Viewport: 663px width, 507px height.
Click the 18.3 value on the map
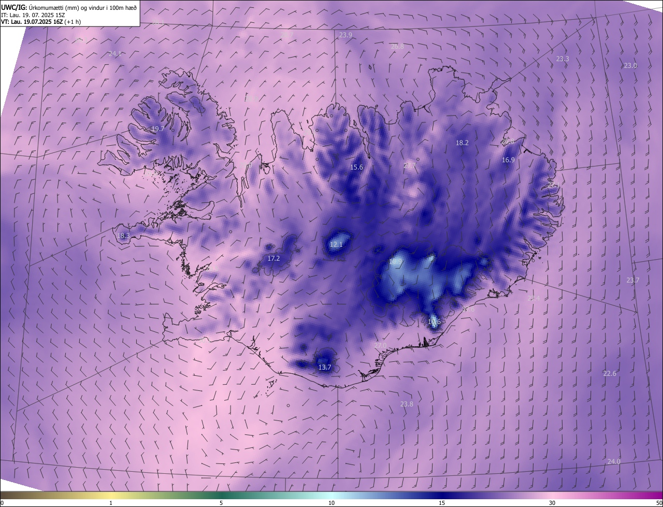click(123, 236)
